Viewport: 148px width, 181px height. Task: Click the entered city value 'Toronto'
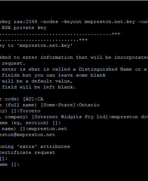coord(30,111)
